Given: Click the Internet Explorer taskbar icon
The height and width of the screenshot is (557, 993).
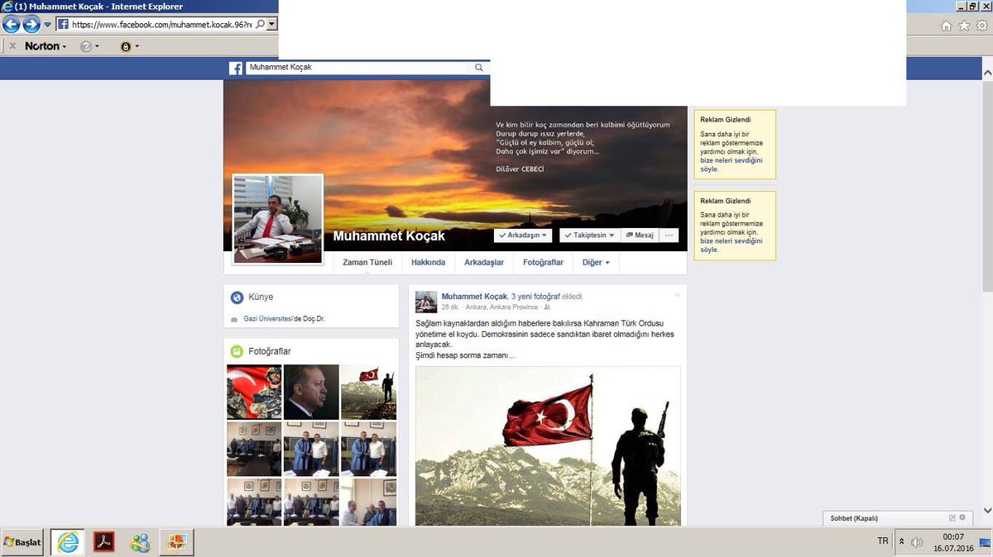Looking at the screenshot, I should [x=68, y=542].
